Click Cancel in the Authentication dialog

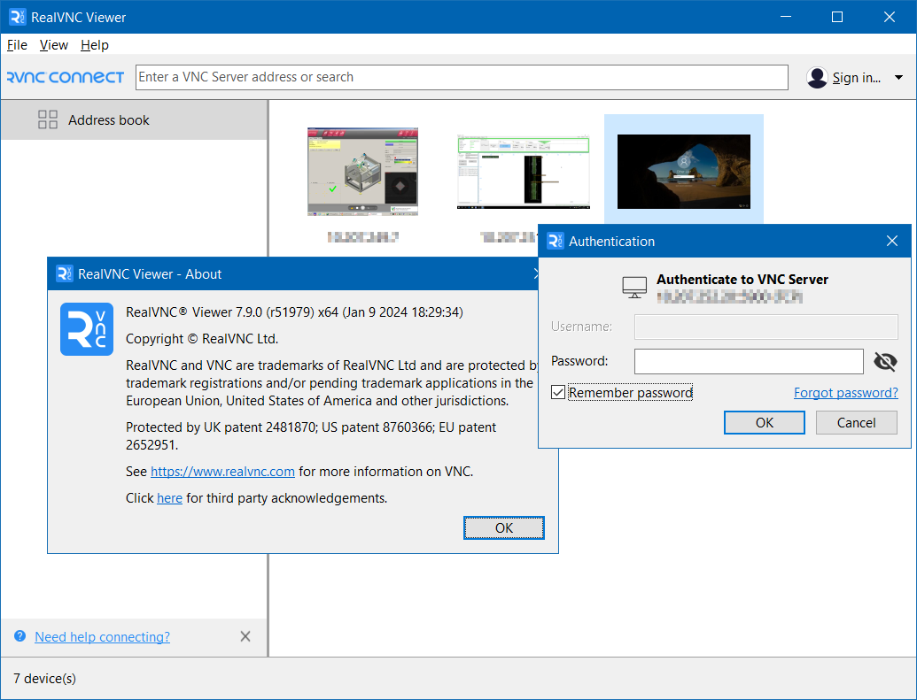pos(856,422)
